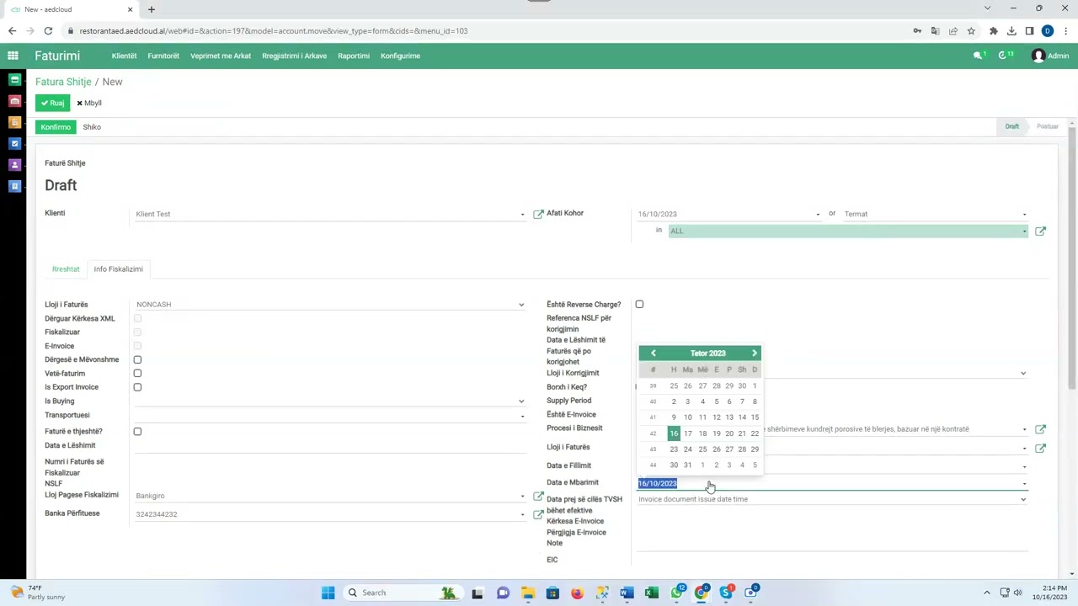Toggle Fiskalizuar checkbox
The image size is (1078, 606).
point(137,332)
